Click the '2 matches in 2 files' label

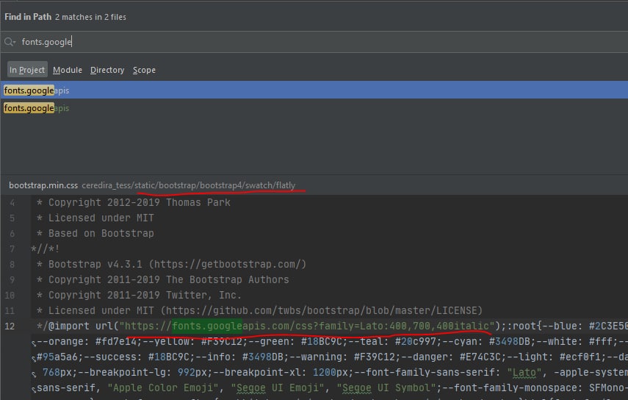pyautogui.click(x=90, y=17)
